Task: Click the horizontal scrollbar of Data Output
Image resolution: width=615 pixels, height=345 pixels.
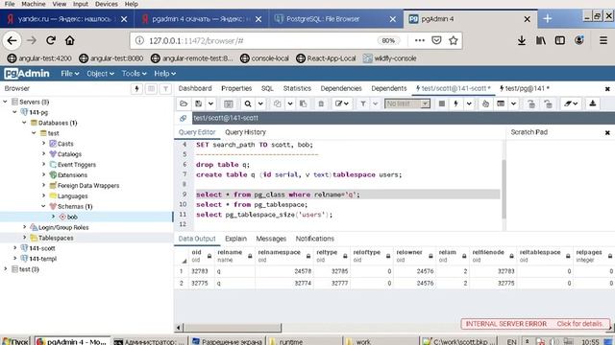Action: tap(233, 328)
